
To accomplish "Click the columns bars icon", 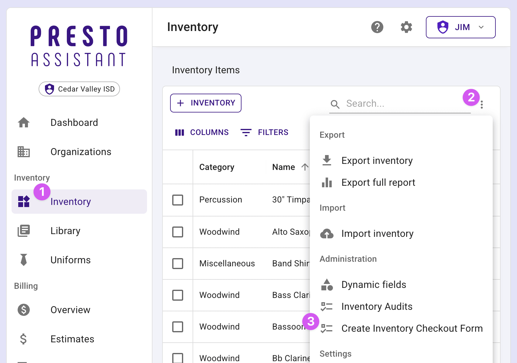I will coord(180,133).
